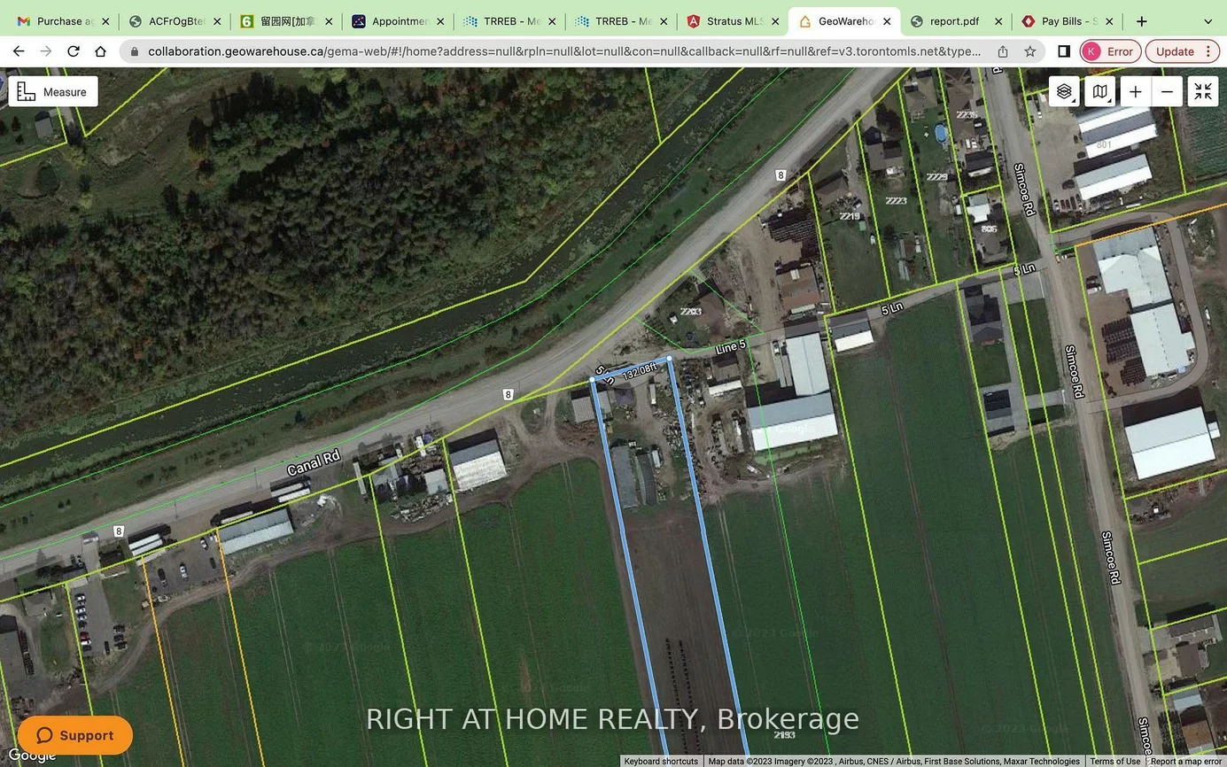
Task: Click the browser home icon
Action: pos(100,50)
